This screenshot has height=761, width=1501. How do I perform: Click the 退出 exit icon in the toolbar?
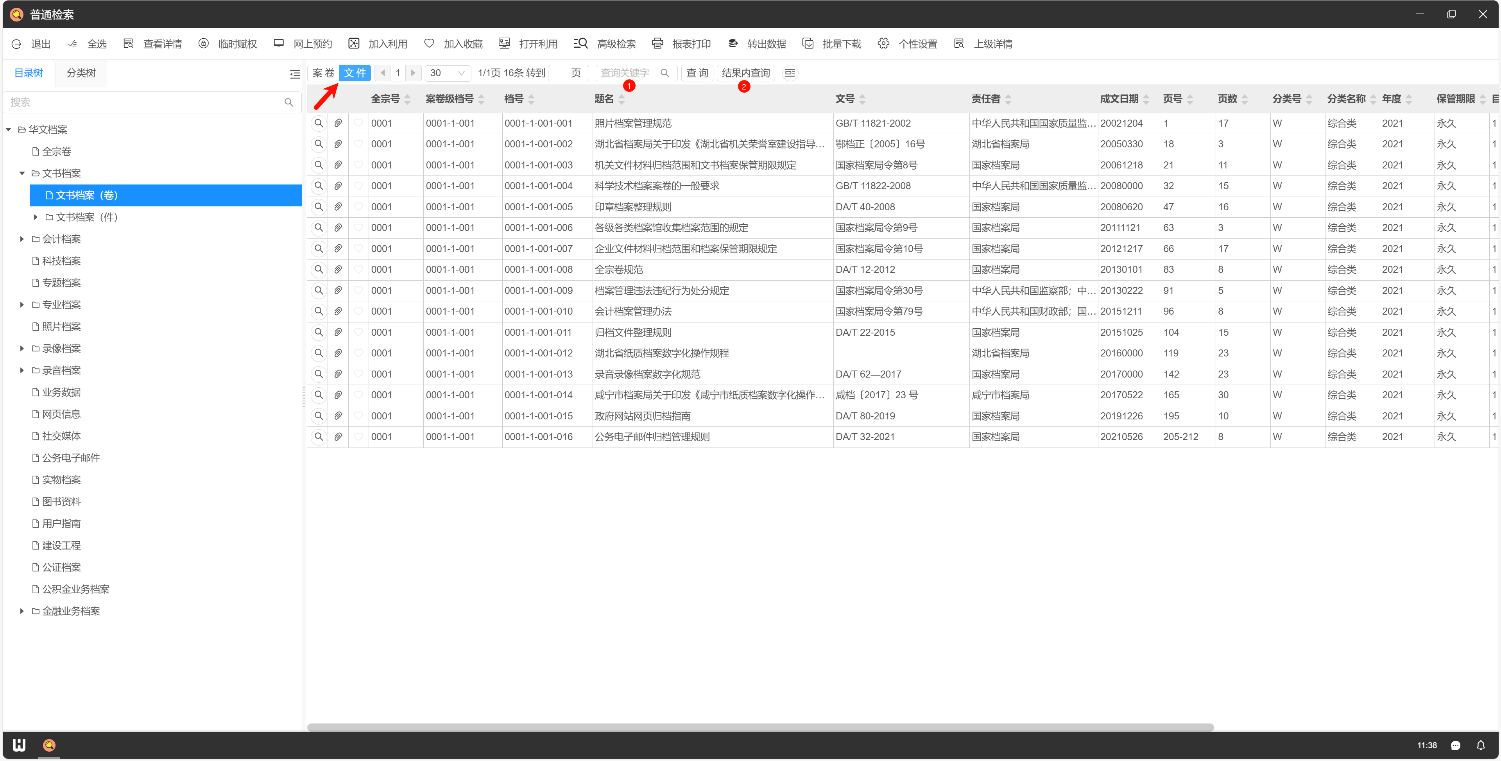16,44
